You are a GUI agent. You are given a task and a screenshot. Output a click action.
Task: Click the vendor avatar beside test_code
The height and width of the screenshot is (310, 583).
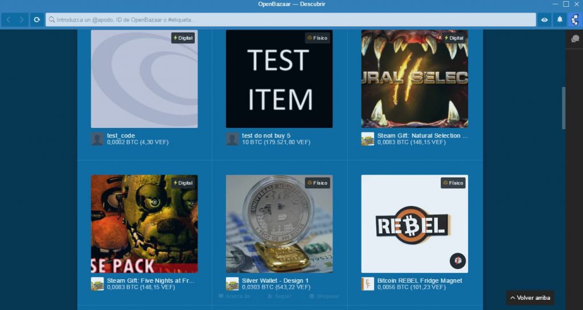point(97,139)
